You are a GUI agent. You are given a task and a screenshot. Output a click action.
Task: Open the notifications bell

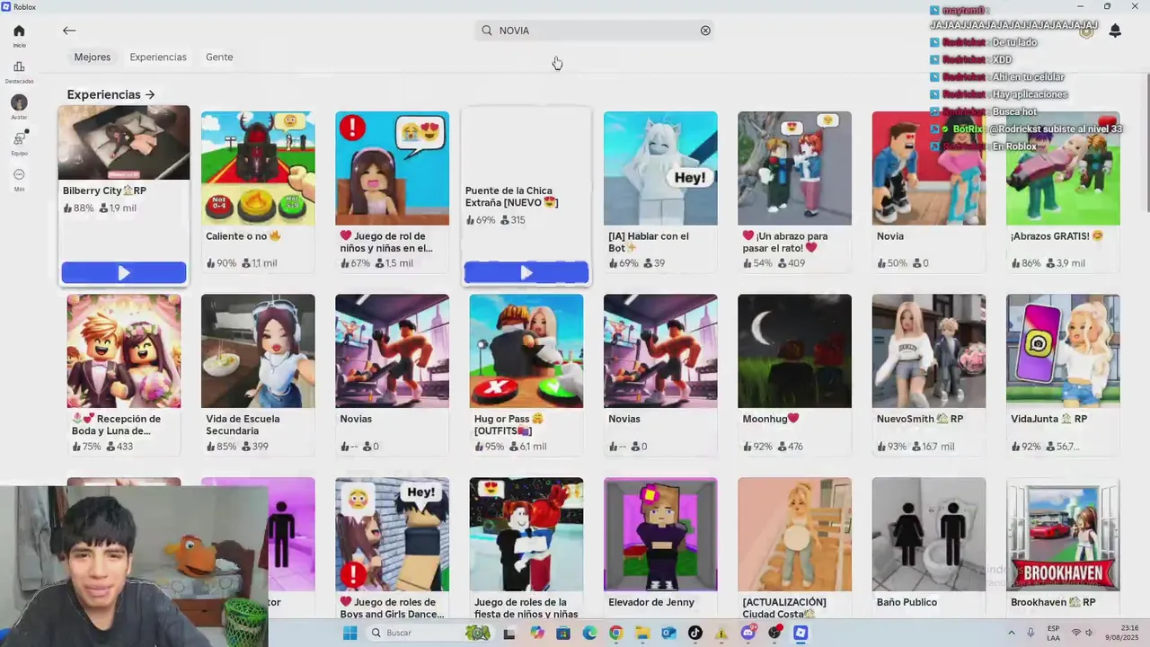coord(1115,31)
